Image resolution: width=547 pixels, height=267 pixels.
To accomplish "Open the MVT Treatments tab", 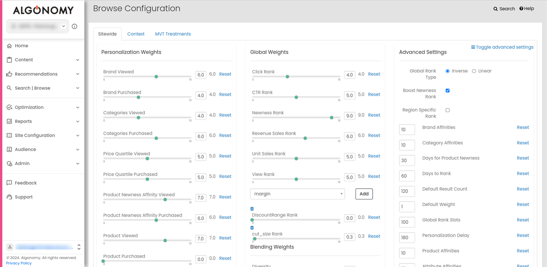I will tap(173, 34).
